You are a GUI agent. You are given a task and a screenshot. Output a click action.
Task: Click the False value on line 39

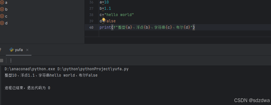[x=110, y=21]
